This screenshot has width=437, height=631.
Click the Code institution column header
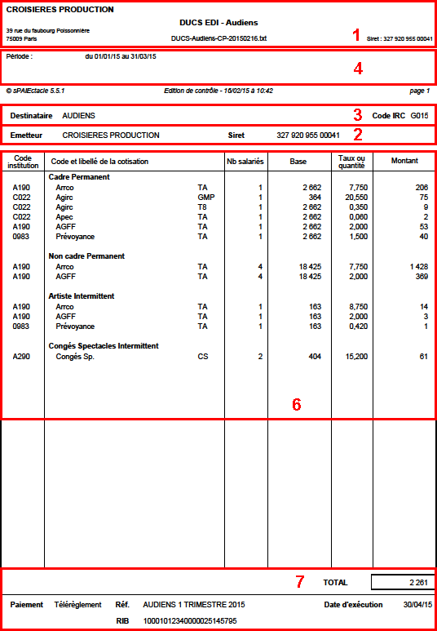(24, 162)
